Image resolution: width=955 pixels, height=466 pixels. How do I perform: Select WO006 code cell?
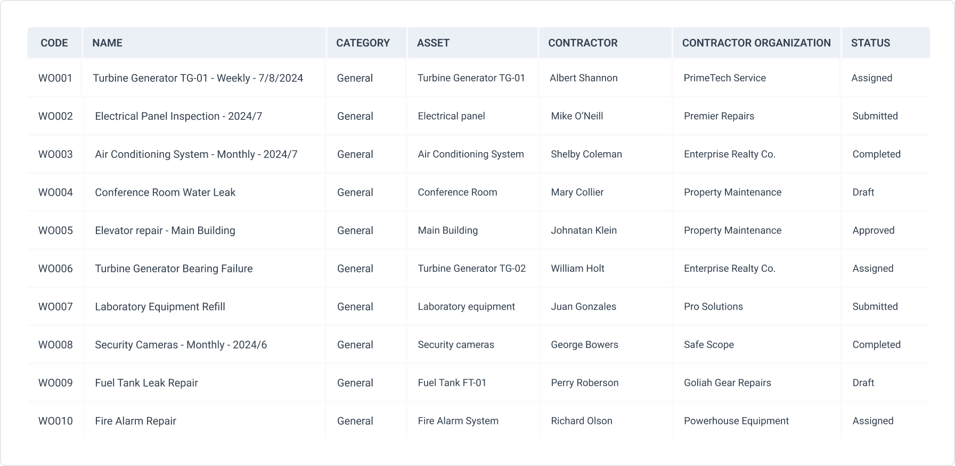[55, 269]
